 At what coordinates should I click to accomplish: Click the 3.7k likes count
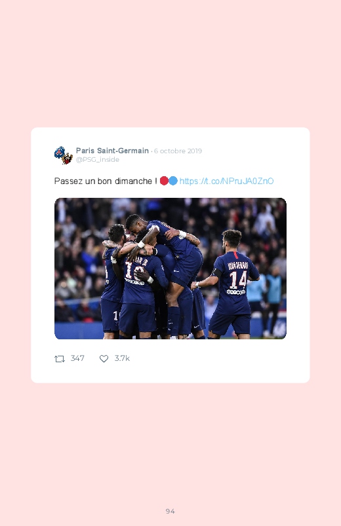point(122,358)
